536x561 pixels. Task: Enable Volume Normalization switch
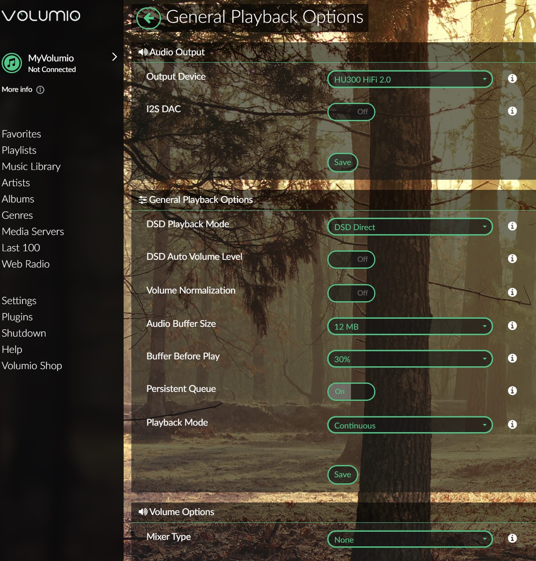point(351,293)
